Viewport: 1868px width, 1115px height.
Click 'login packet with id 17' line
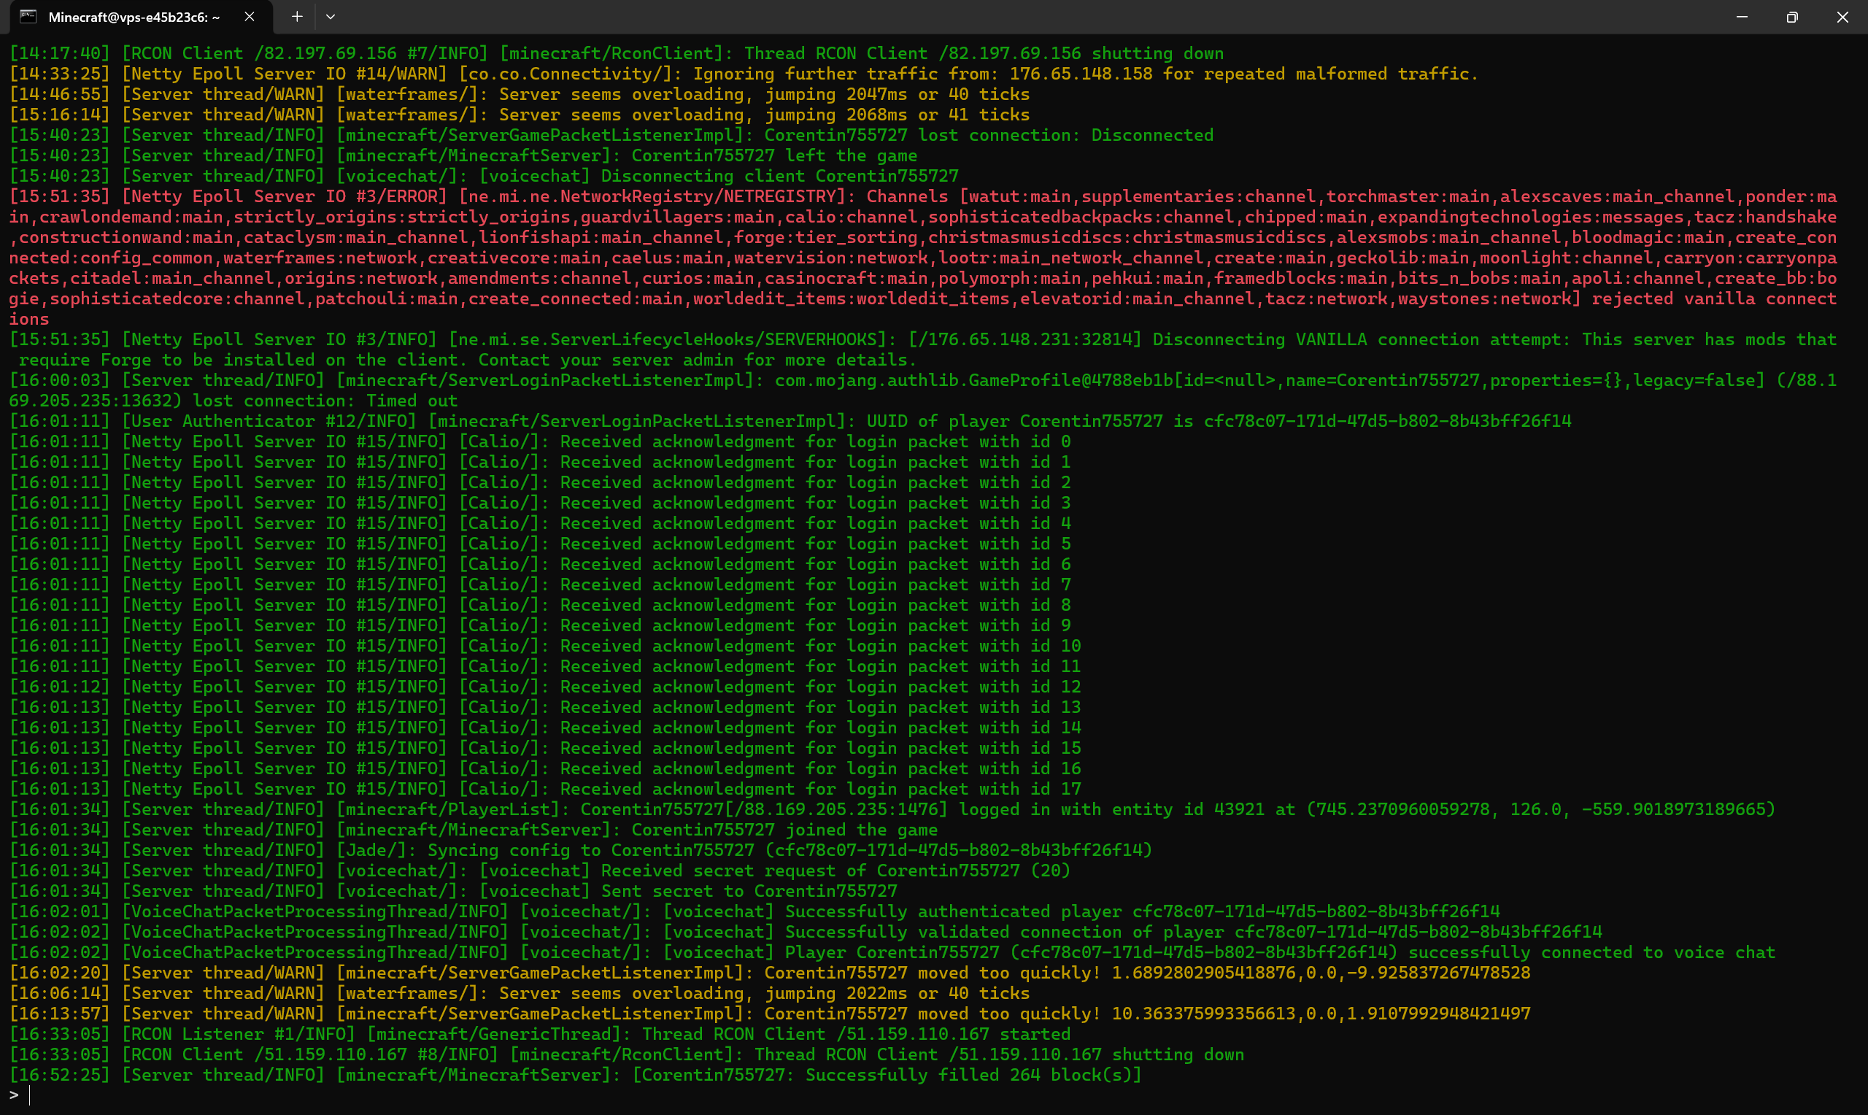pyautogui.click(x=545, y=789)
